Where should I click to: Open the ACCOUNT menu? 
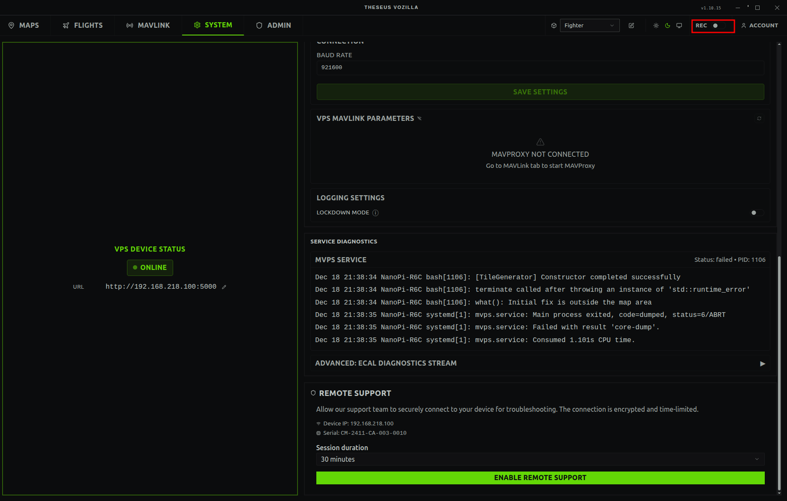[x=760, y=26]
